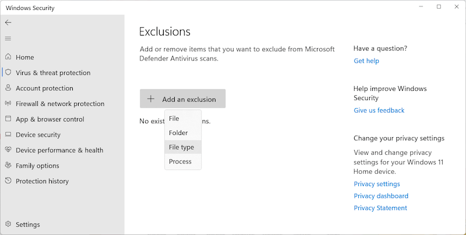Click the Windows Security title text

click(30, 8)
